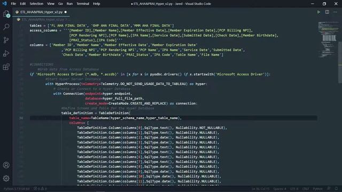This screenshot has height=192, width=342.
Task: Click 'hyper.endpoint' in Connection call
Action: click(x=116, y=94)
